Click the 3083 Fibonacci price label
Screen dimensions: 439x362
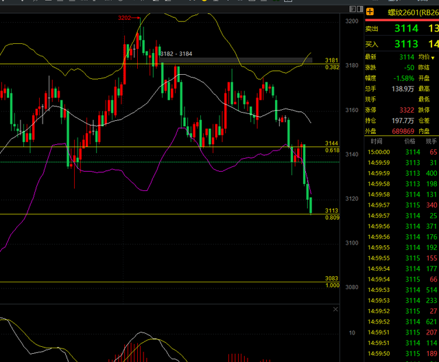tap(331, 278)
